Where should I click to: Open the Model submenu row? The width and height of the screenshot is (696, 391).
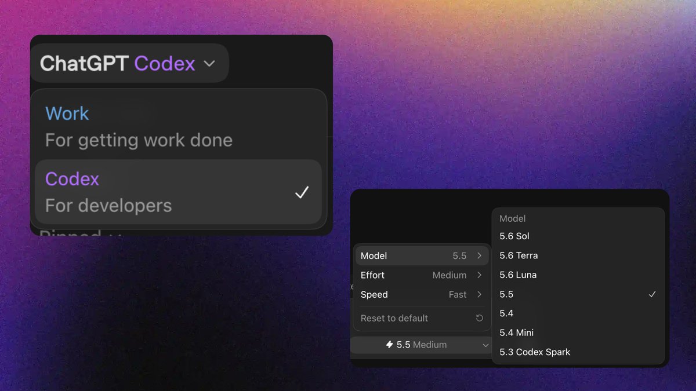click(x=421, y=255)
